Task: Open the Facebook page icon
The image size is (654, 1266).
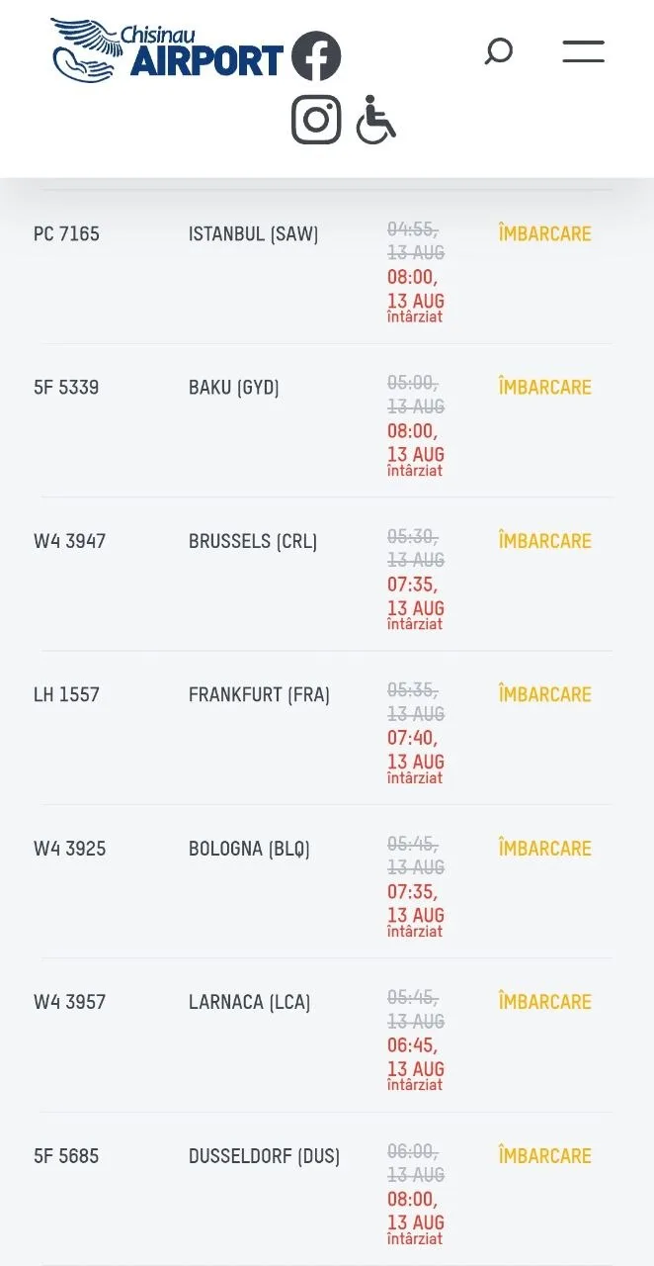Action: coord(316,56)
